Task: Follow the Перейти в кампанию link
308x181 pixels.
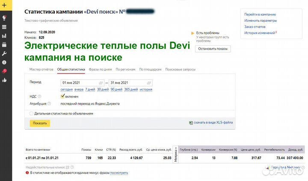Action: pyautogui.click(x=260, y=15)
